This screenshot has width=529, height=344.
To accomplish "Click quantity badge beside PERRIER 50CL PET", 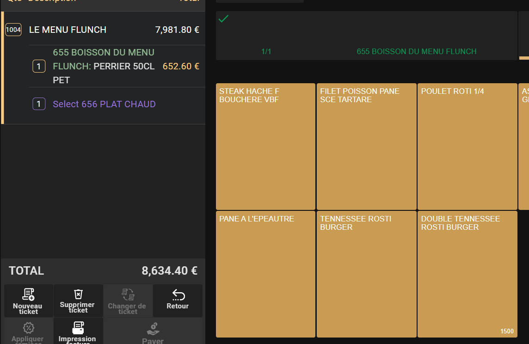I will point(39,67).
